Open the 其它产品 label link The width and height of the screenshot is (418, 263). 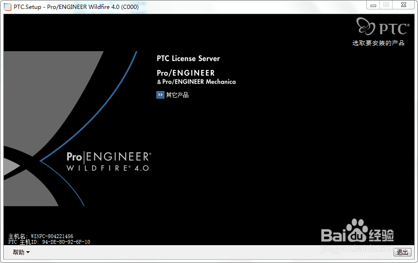coord(177,95)
